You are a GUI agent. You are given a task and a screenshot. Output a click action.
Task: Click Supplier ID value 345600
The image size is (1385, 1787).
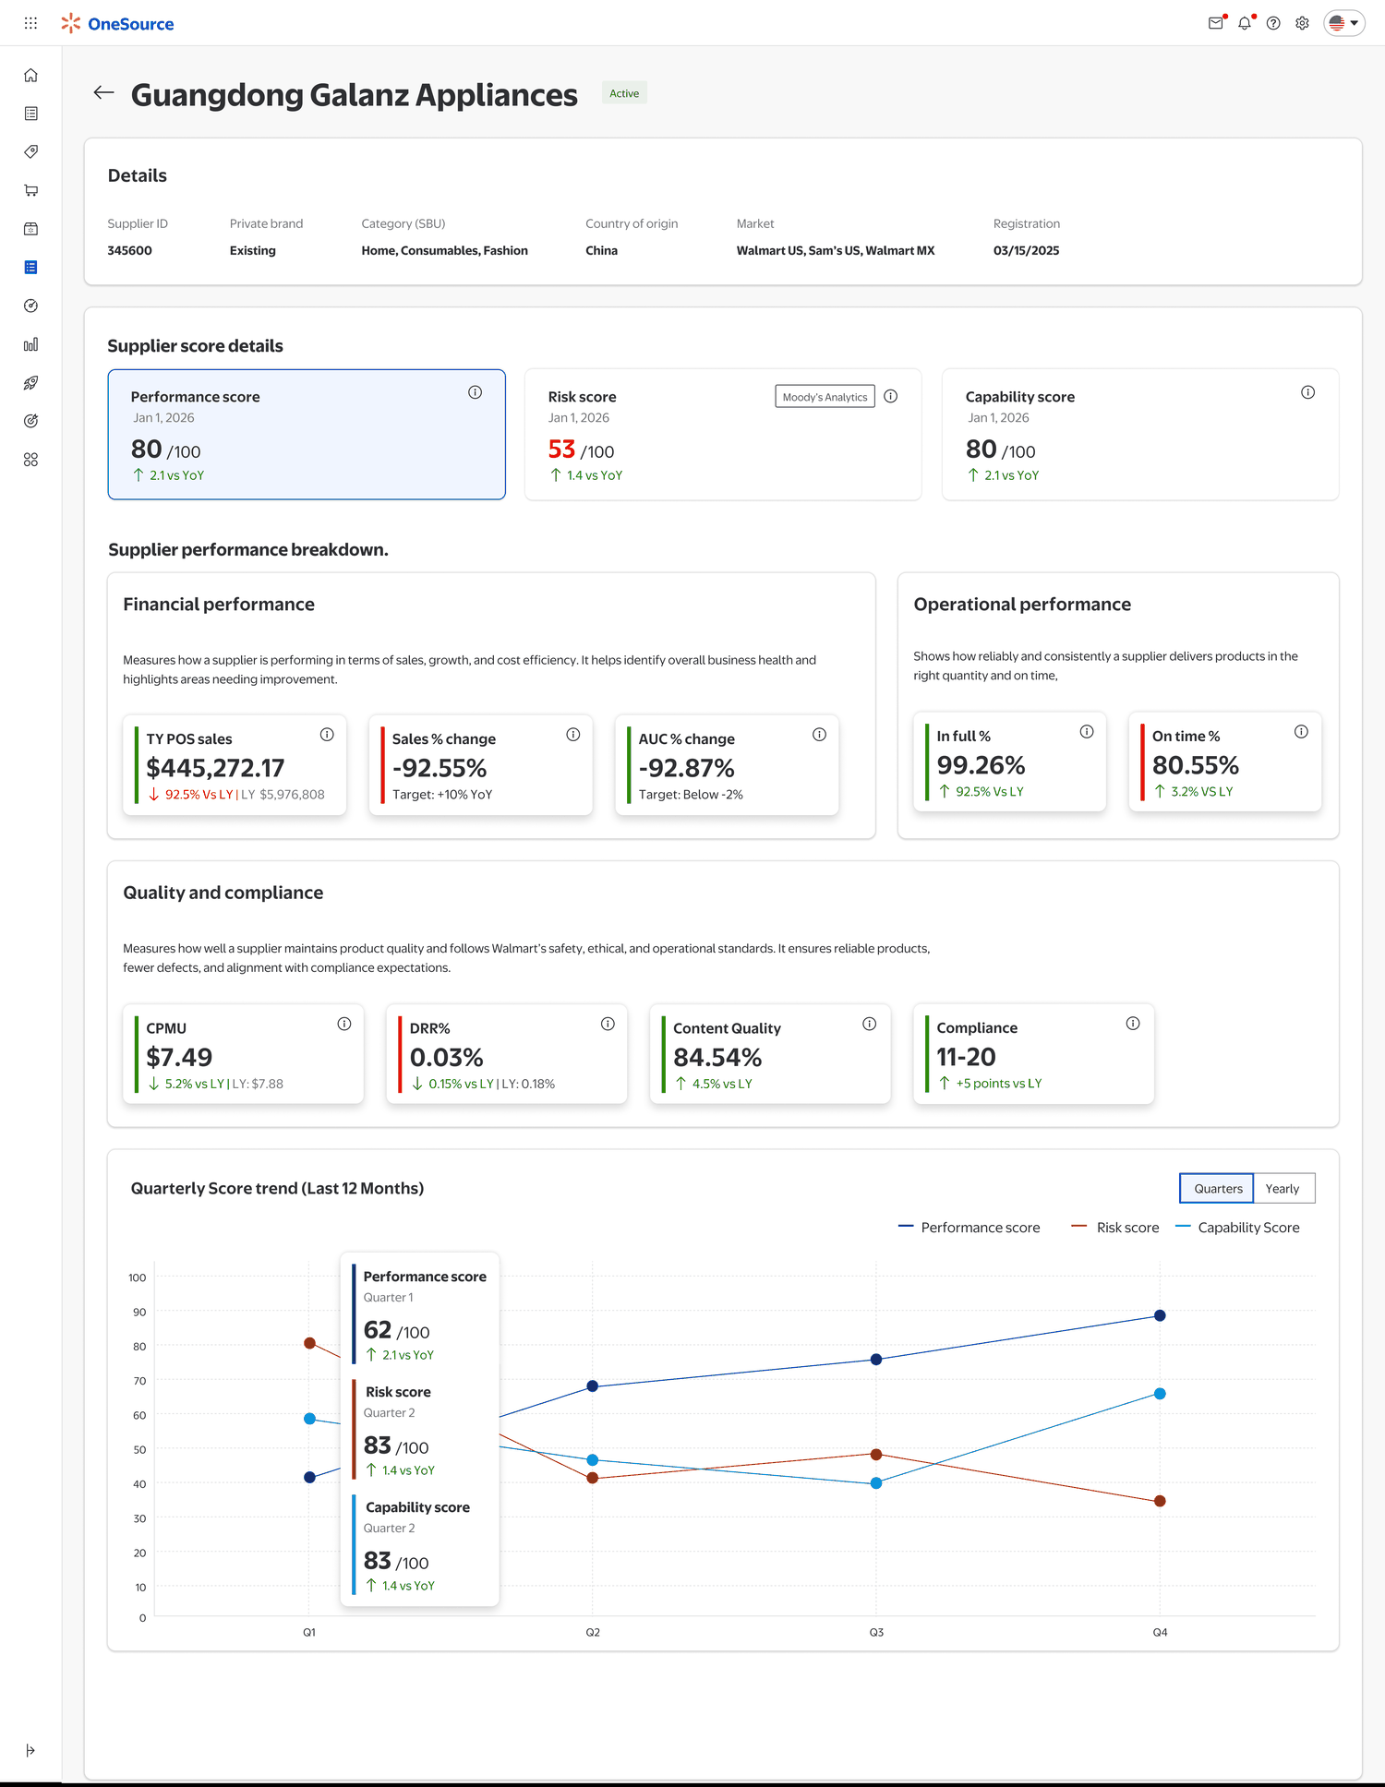(x=129, y=250)
